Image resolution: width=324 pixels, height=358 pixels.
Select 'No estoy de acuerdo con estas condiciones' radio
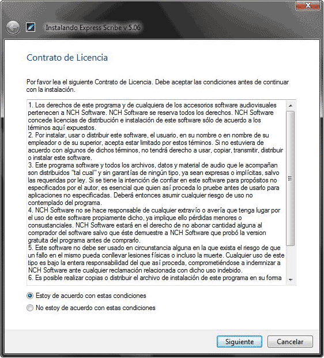(30, 308)
